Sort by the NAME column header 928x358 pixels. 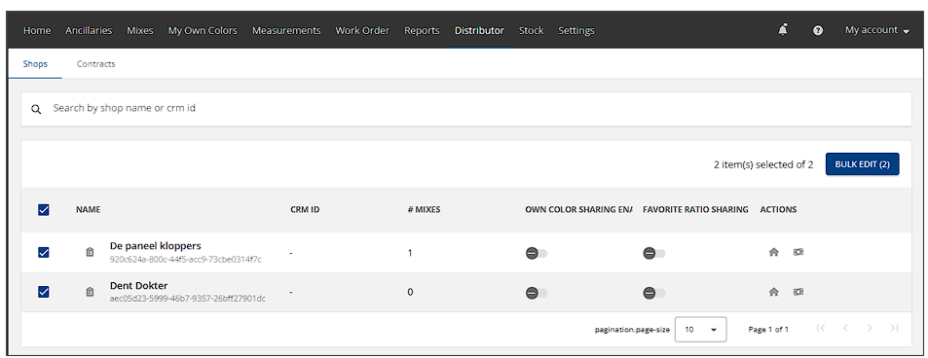tap(89, 209)
